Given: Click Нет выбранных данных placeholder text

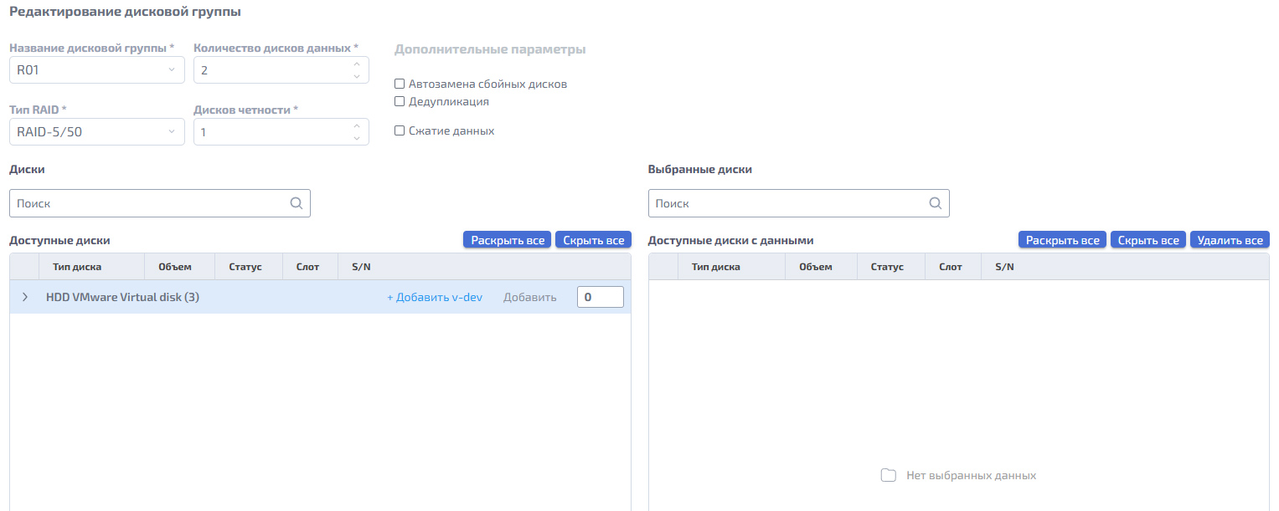Looking at the screenshot, I should click(971, 475).
